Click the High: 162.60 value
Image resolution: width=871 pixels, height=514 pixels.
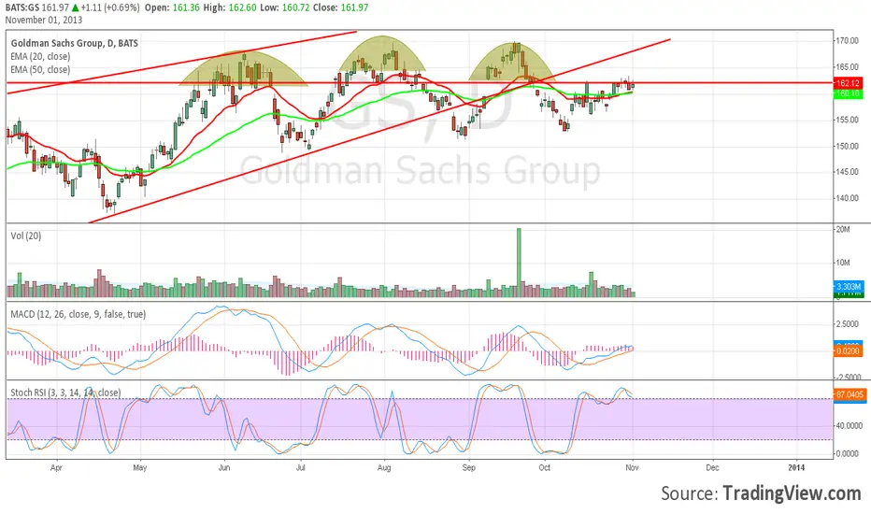tap(230, 7)
